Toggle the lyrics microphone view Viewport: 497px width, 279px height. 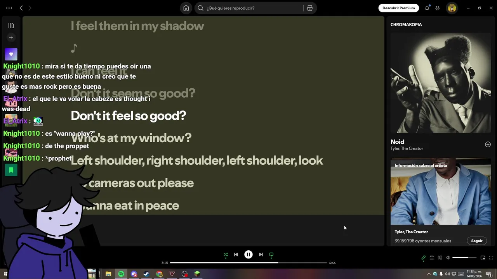click(x=423, y=258)
